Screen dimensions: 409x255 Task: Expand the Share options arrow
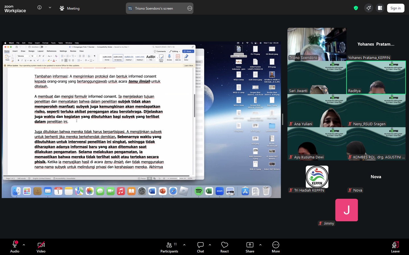pos(260,245)
